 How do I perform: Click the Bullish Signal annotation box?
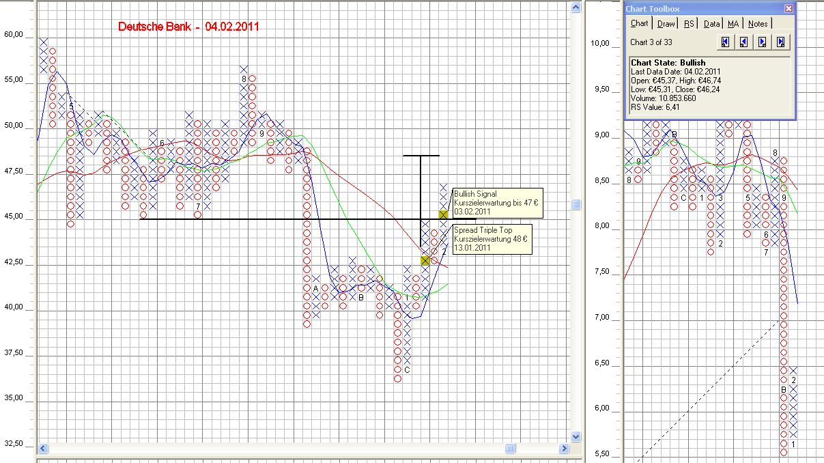coord(497,203)
